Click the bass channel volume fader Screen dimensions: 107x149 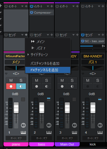42,108
